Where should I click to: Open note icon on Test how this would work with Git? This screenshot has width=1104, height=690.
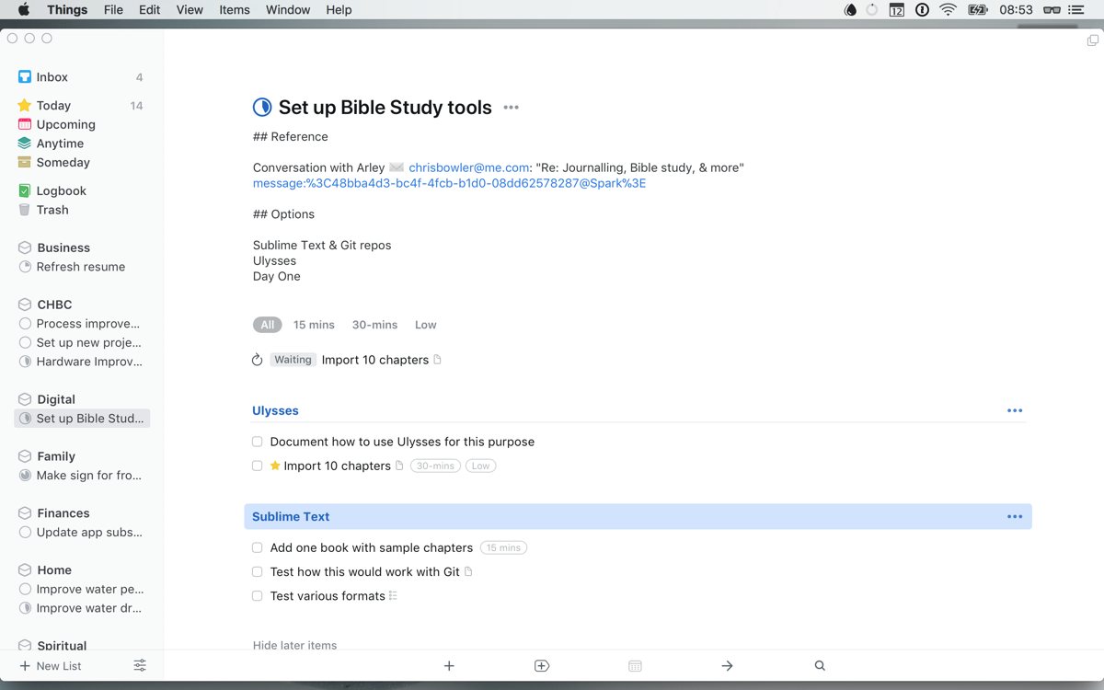pos(468,571)
